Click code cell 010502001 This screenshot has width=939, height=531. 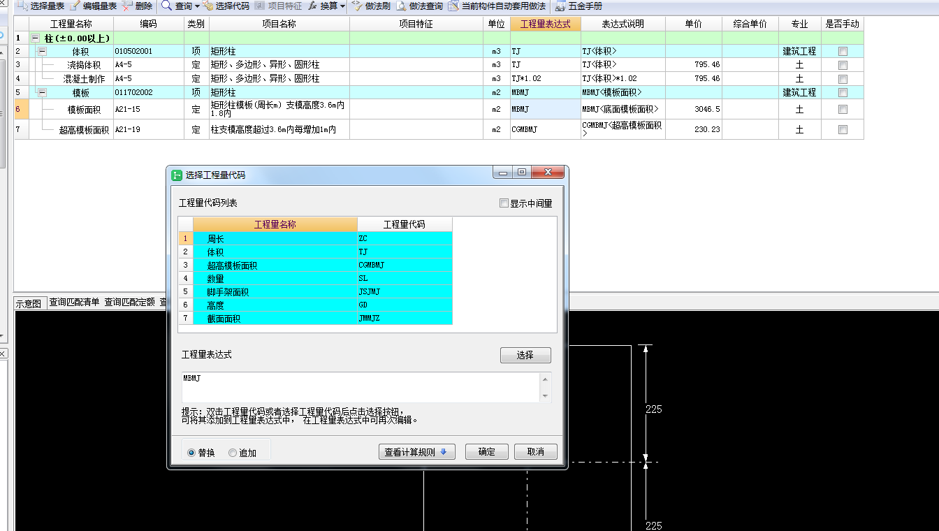click(x=149, y=51)
